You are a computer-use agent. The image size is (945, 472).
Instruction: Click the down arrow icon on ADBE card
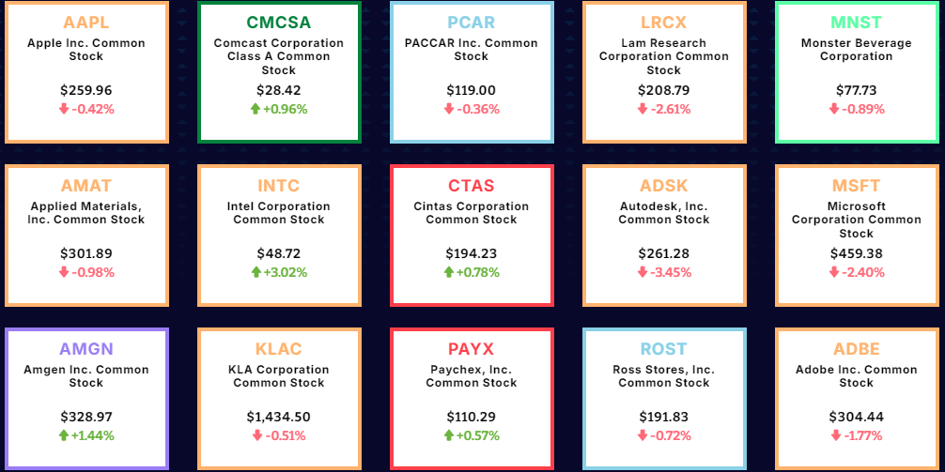835,435
